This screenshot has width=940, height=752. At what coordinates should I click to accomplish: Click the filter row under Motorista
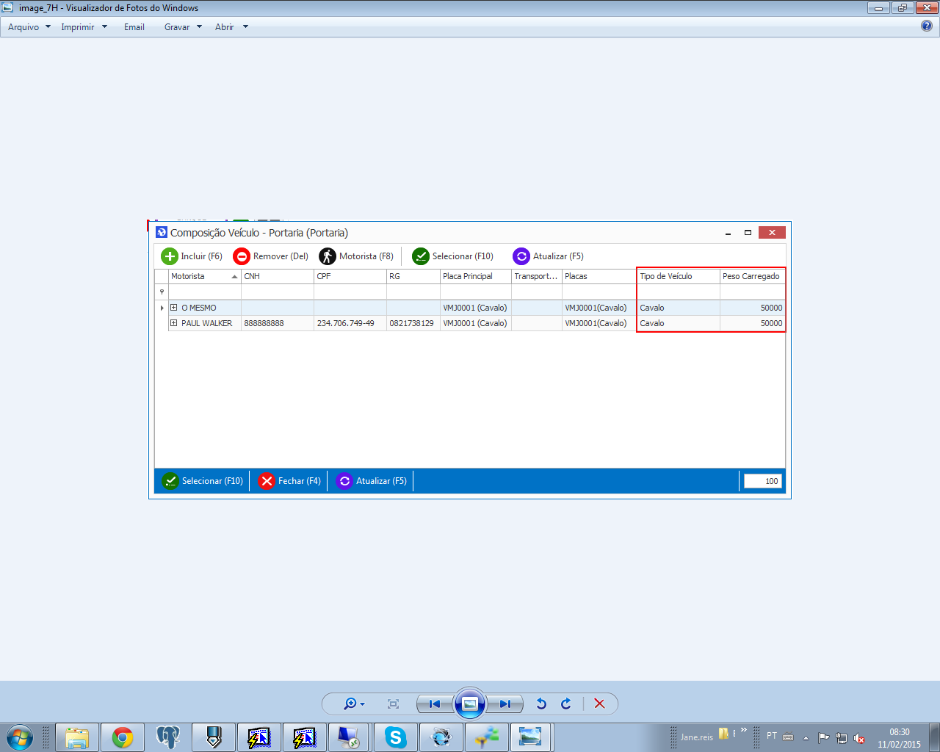coord(204,292)
